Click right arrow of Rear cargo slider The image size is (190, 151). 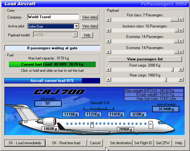pos(181,80)
